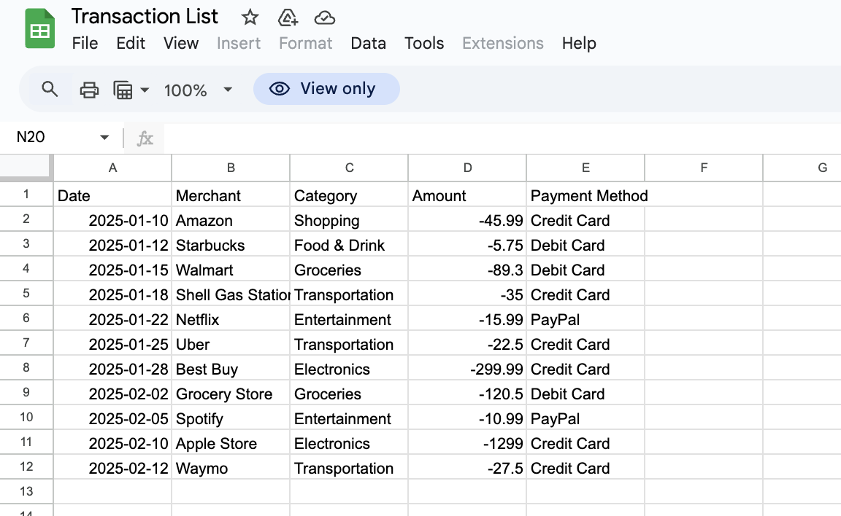Click the formula bar fx icon
This screenshot has height=516, width=841.
[145, 138]
